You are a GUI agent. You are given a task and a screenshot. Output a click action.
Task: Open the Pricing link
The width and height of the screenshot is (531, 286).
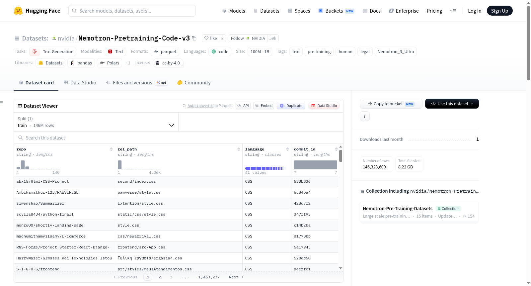[434, 11]
